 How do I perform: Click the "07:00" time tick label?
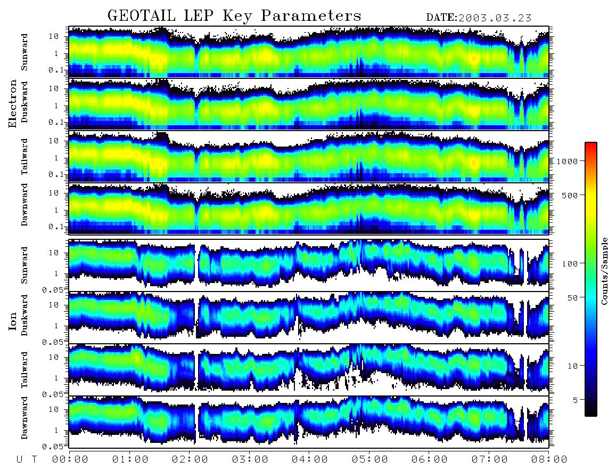pyautogui.click(x=490, y=460)
